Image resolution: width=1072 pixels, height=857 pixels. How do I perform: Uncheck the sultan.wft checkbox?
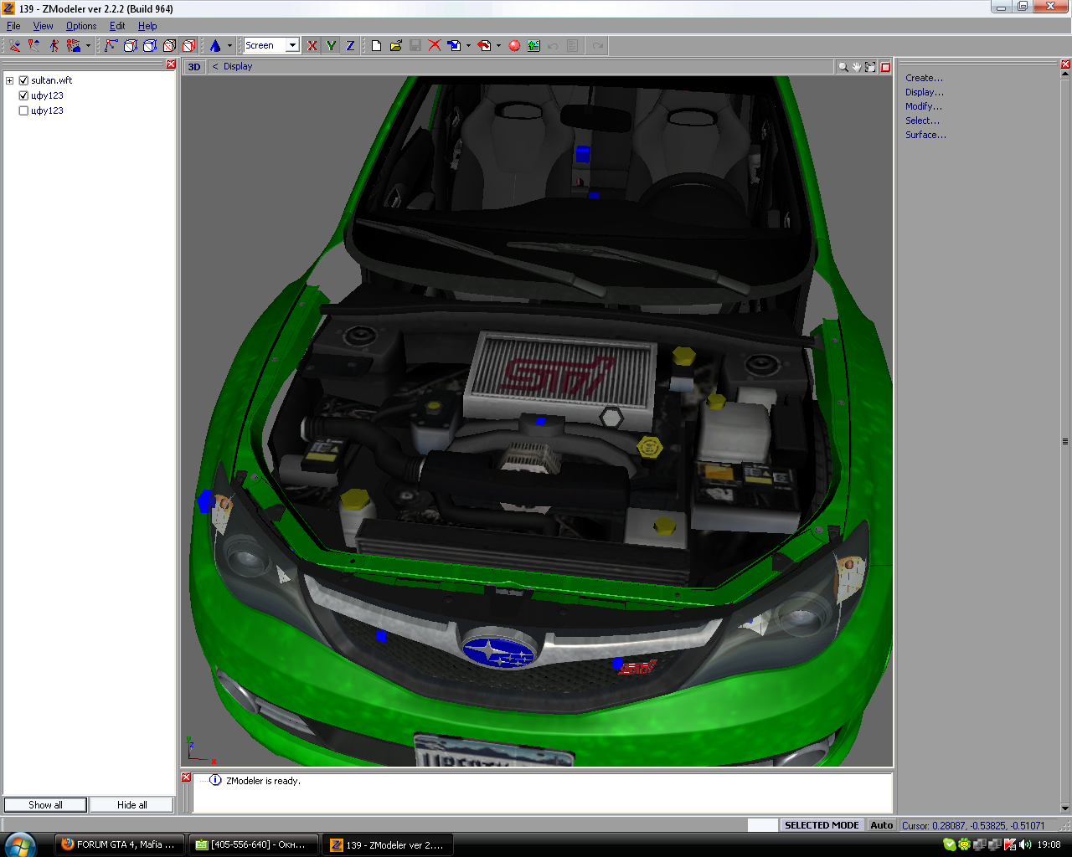coord(23,80)
